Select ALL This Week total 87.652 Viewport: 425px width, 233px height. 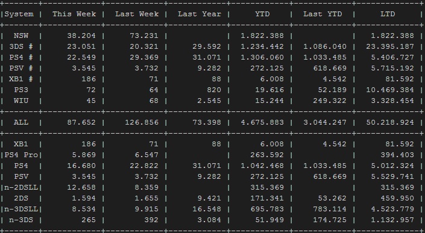(81, 122)
